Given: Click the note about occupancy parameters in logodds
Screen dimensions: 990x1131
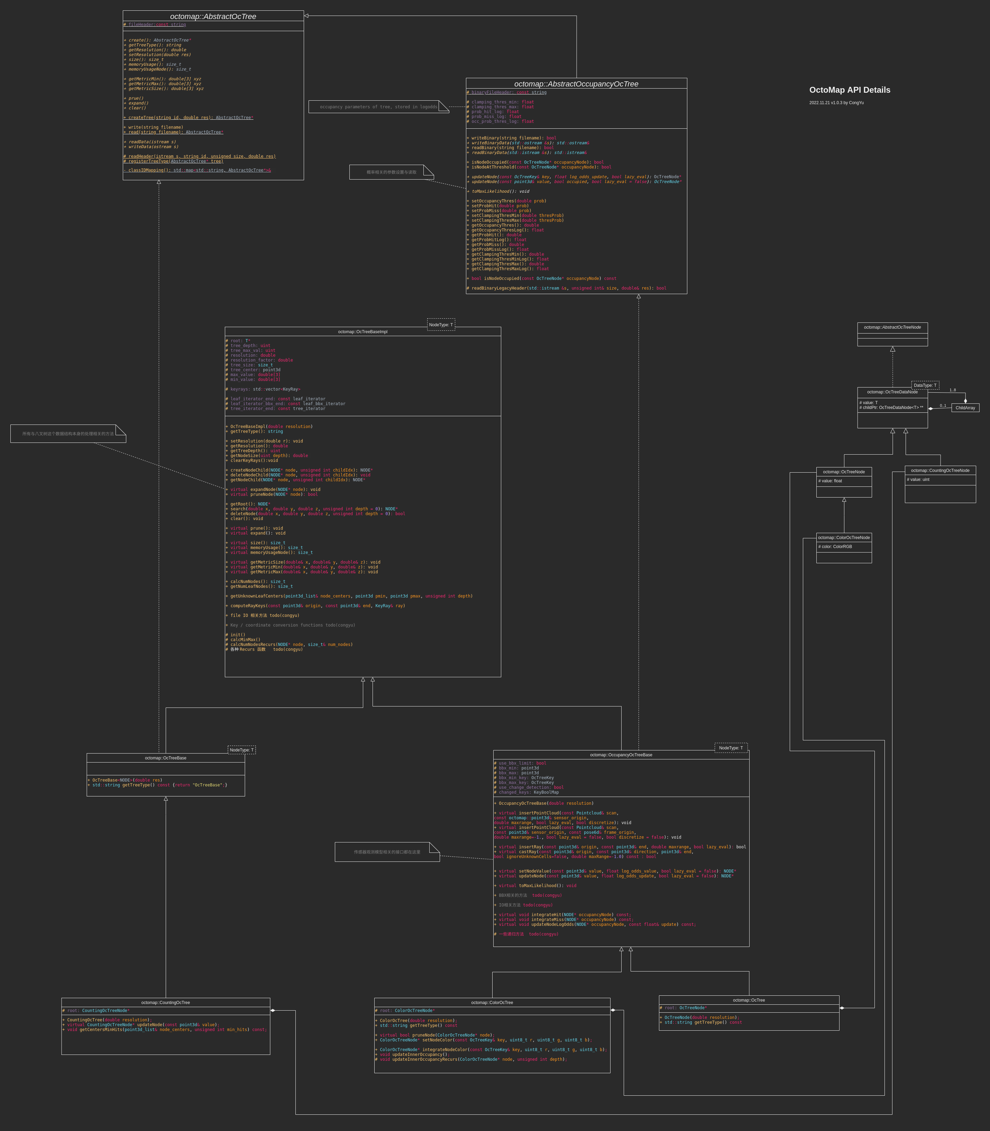Looking at the screenshot, I should (x=378, y=107).
